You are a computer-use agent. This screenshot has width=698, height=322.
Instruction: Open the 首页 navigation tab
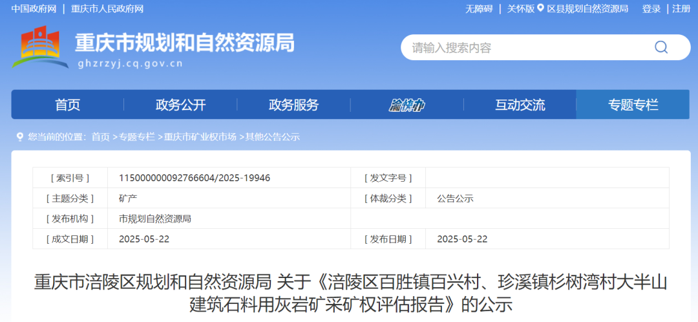click(67, 105)
